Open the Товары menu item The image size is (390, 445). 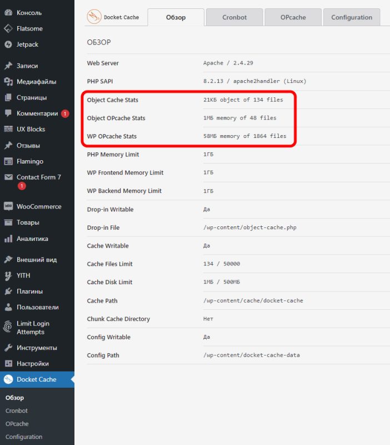(x=28, y=222)
